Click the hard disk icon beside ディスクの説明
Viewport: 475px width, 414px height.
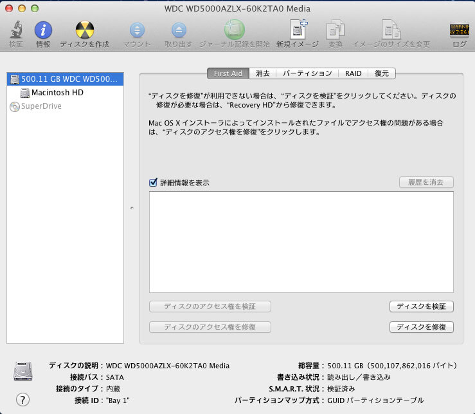pos(23,371)
